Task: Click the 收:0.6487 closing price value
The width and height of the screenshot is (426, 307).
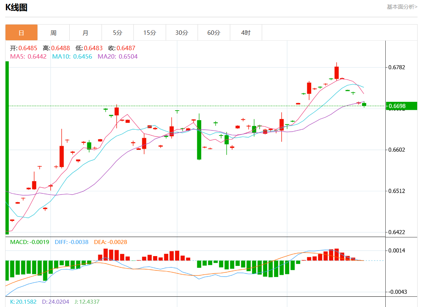Action: click(122, 48)
